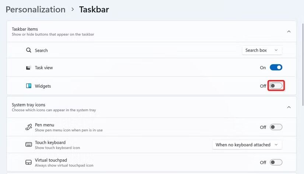Click the Pen menu icon

click(28, 127)
